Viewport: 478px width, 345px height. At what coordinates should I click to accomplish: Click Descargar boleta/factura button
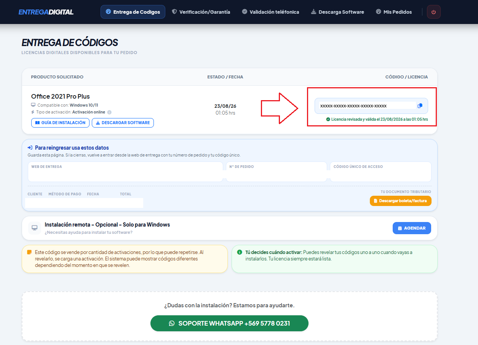point(400,201)
